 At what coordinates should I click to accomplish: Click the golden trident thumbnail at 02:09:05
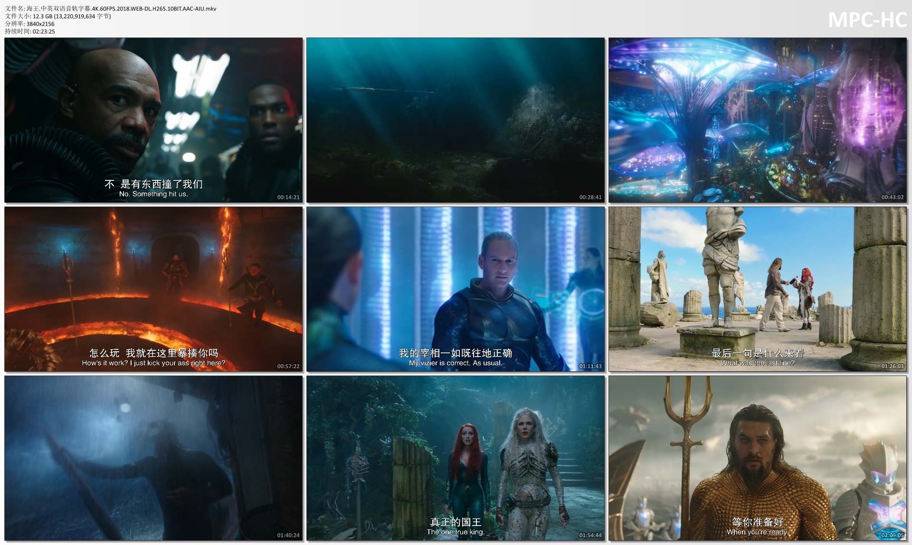pos(757,458)
